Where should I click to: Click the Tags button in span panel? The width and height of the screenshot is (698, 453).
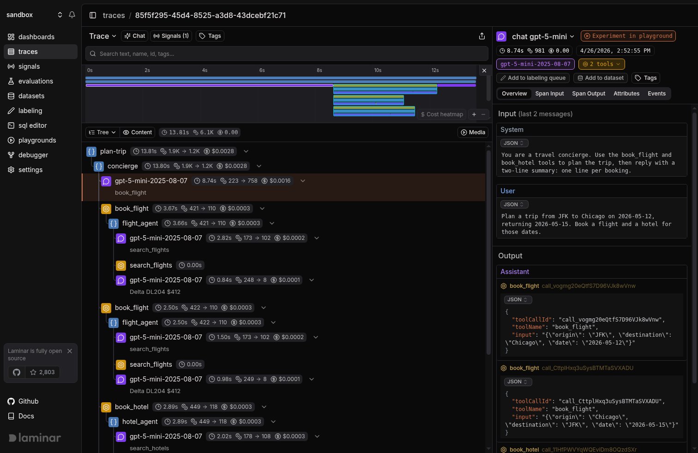pyautogui.click(x=645, y=78)
